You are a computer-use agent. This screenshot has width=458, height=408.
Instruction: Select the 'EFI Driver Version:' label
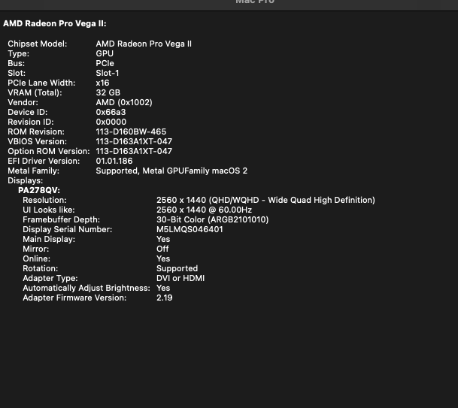point(44,161)
